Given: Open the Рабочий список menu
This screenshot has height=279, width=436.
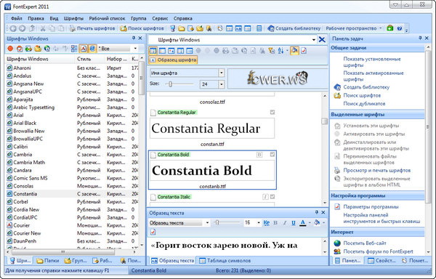Looking at the screenshot, I should (x=107, y=18).
